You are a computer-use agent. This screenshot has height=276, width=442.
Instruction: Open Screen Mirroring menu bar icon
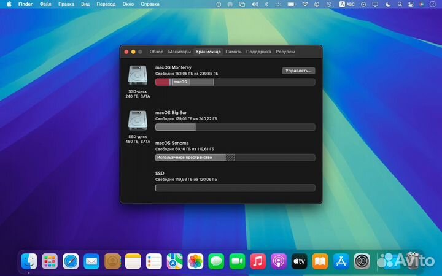point(375,4)
